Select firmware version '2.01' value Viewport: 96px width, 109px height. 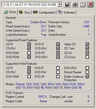point(86,22)
